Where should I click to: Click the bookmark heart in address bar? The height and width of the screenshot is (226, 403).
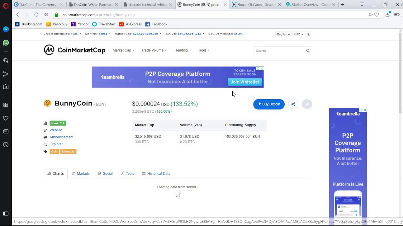pos(377,15)
